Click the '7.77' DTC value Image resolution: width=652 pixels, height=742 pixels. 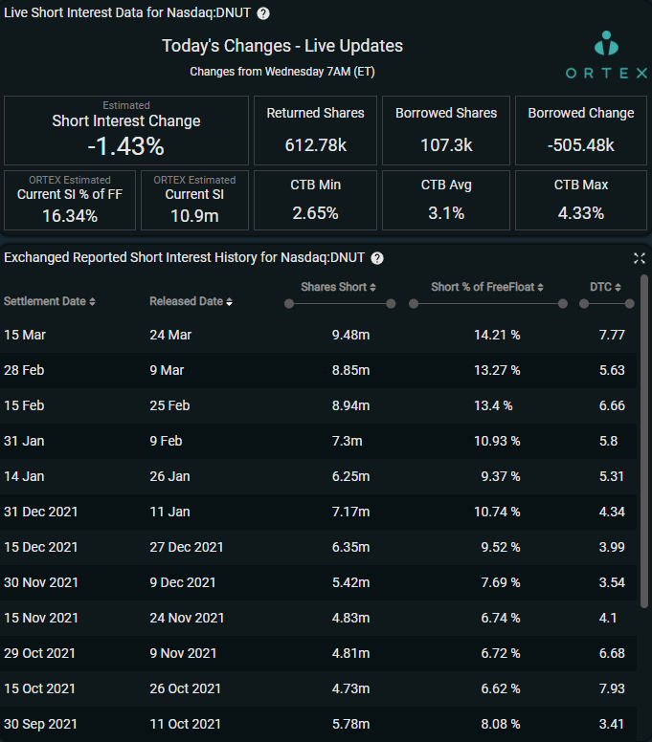pyautogui.click(x=612, y=335)
